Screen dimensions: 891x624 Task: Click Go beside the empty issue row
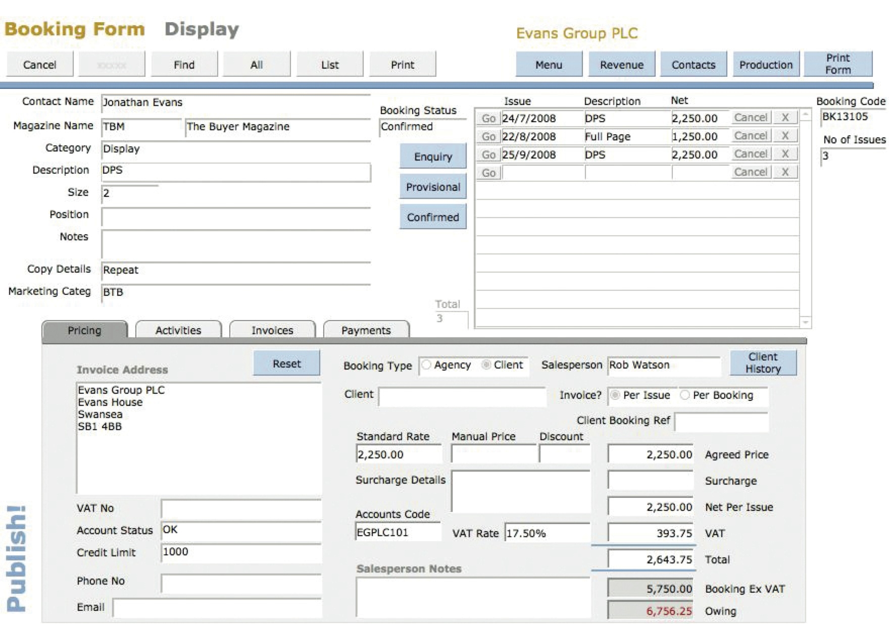point(488,173)
